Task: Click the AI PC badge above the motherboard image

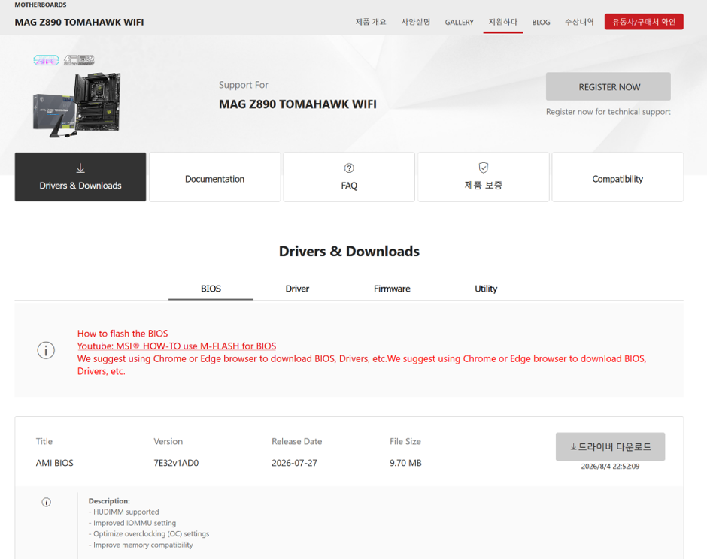Action: [47, 60]
